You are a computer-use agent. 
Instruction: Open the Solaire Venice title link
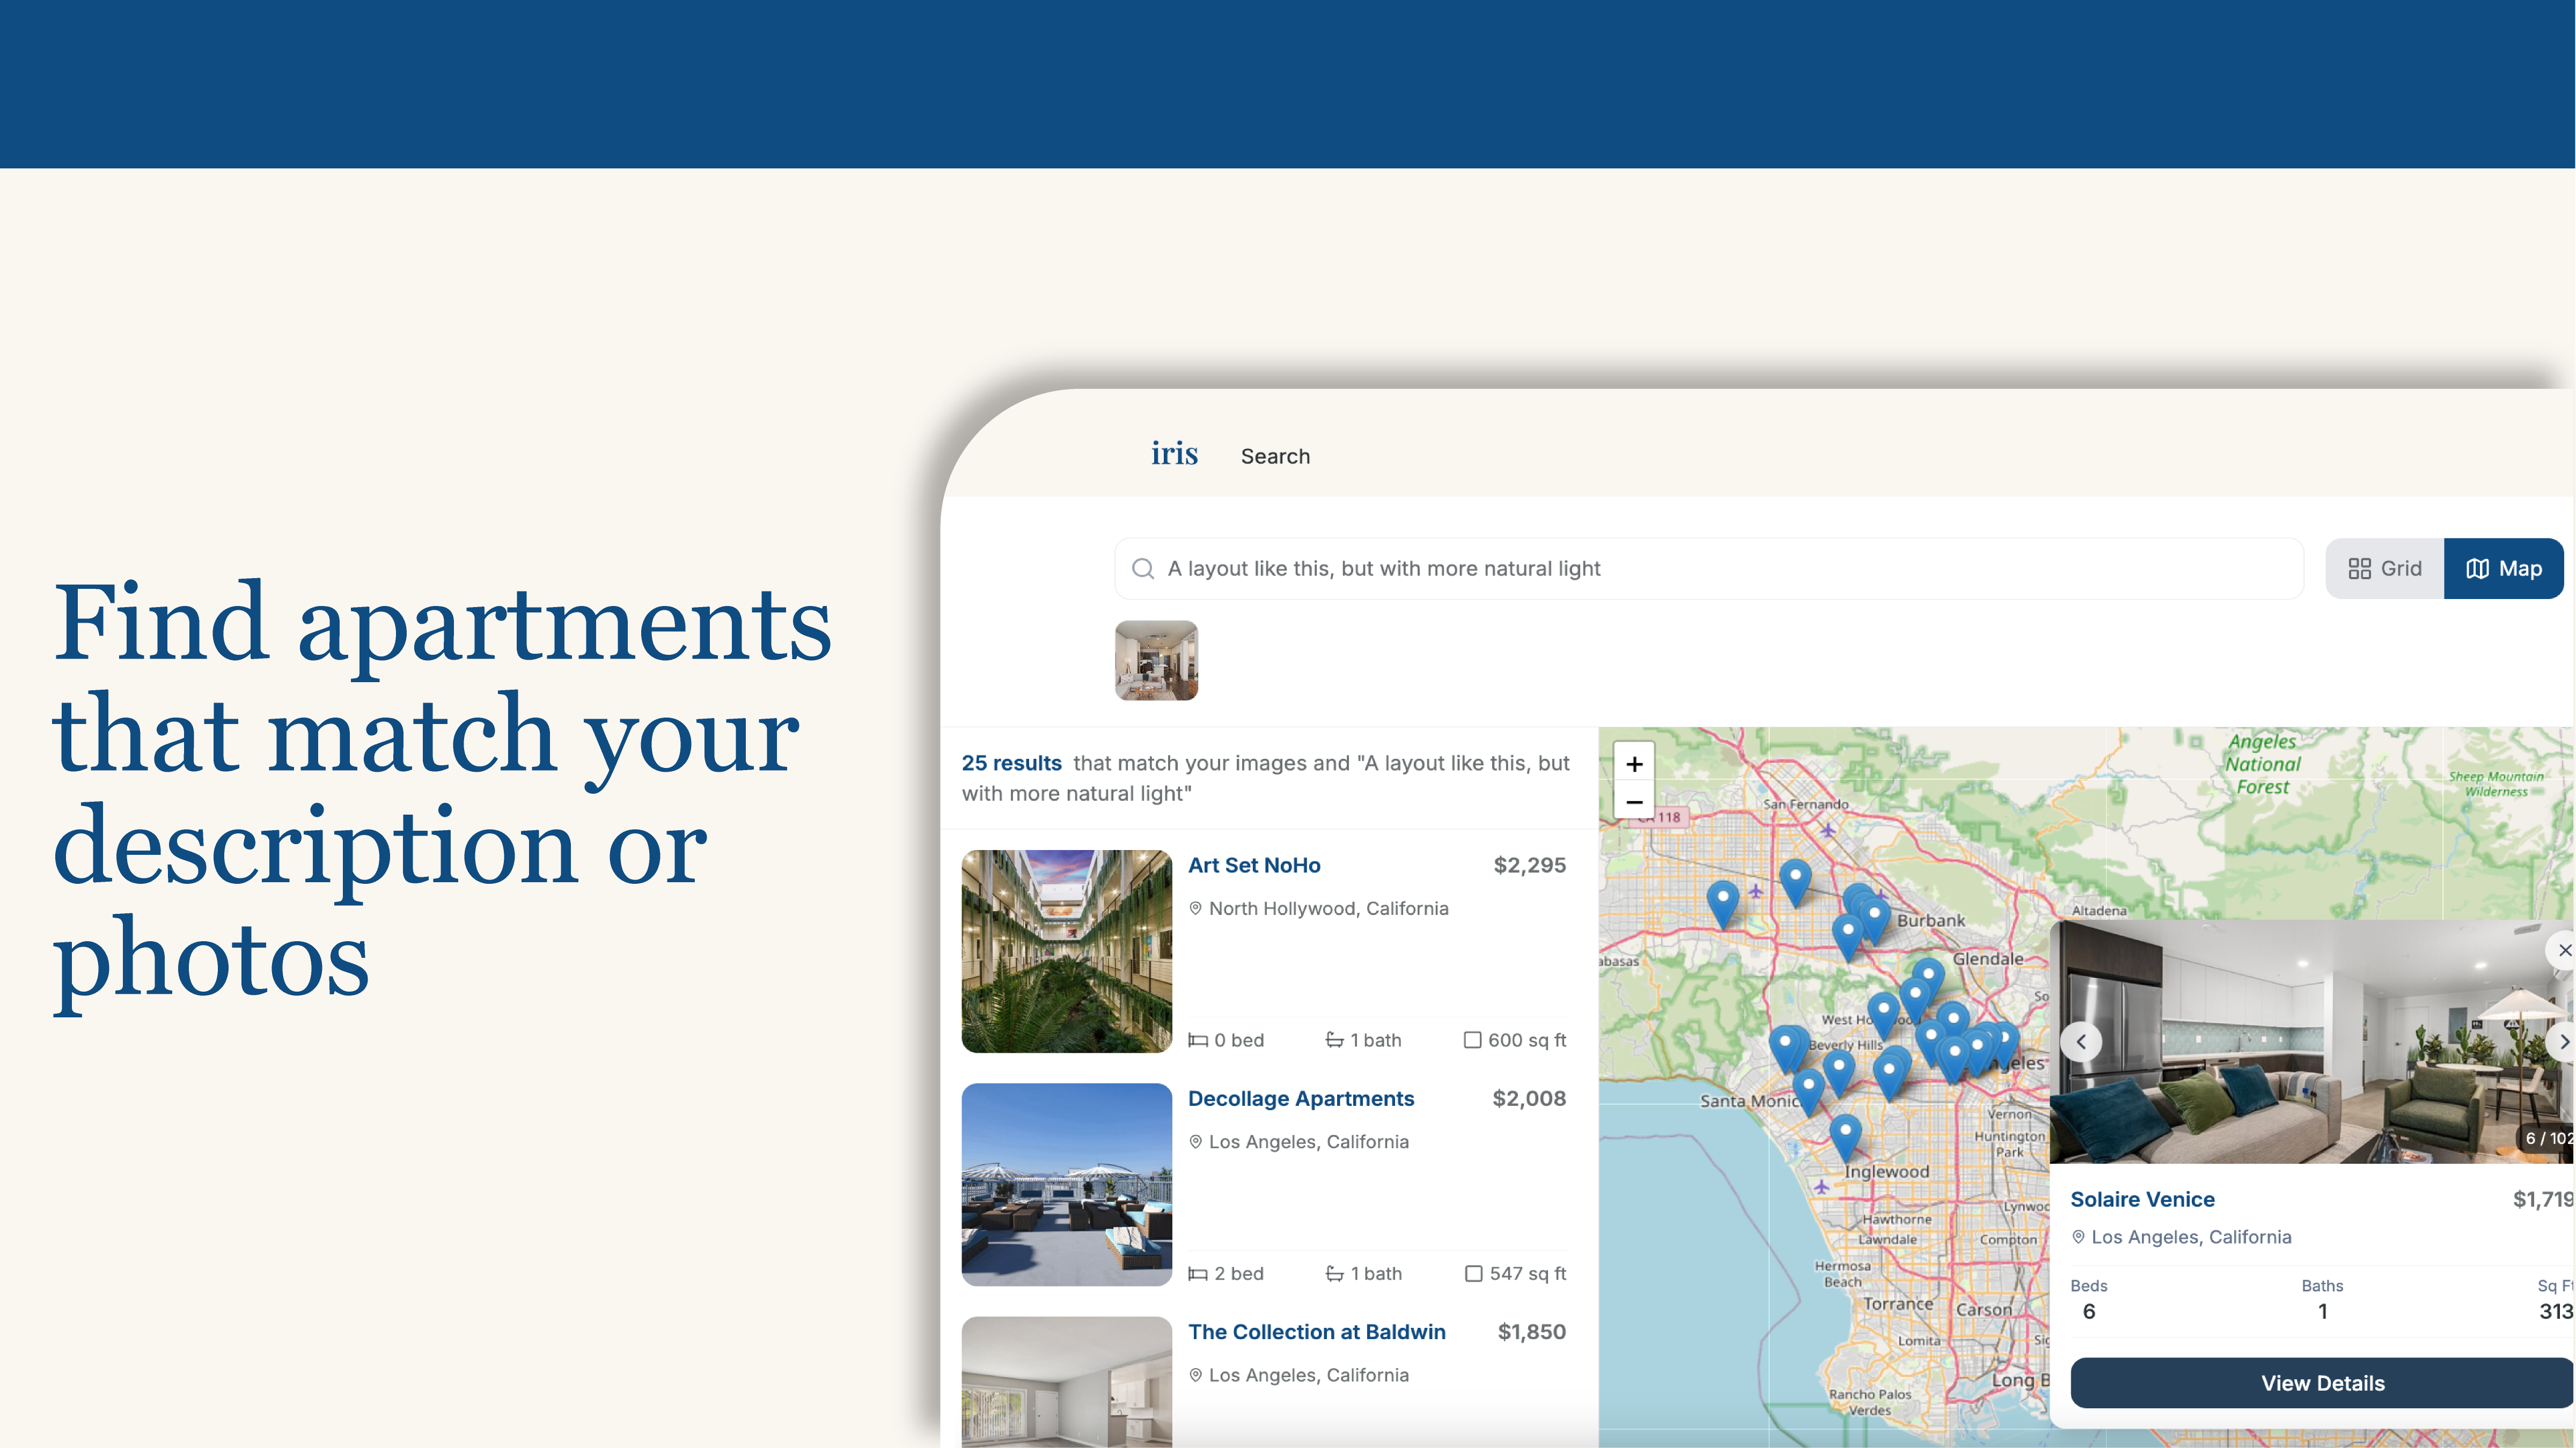2142,1199
